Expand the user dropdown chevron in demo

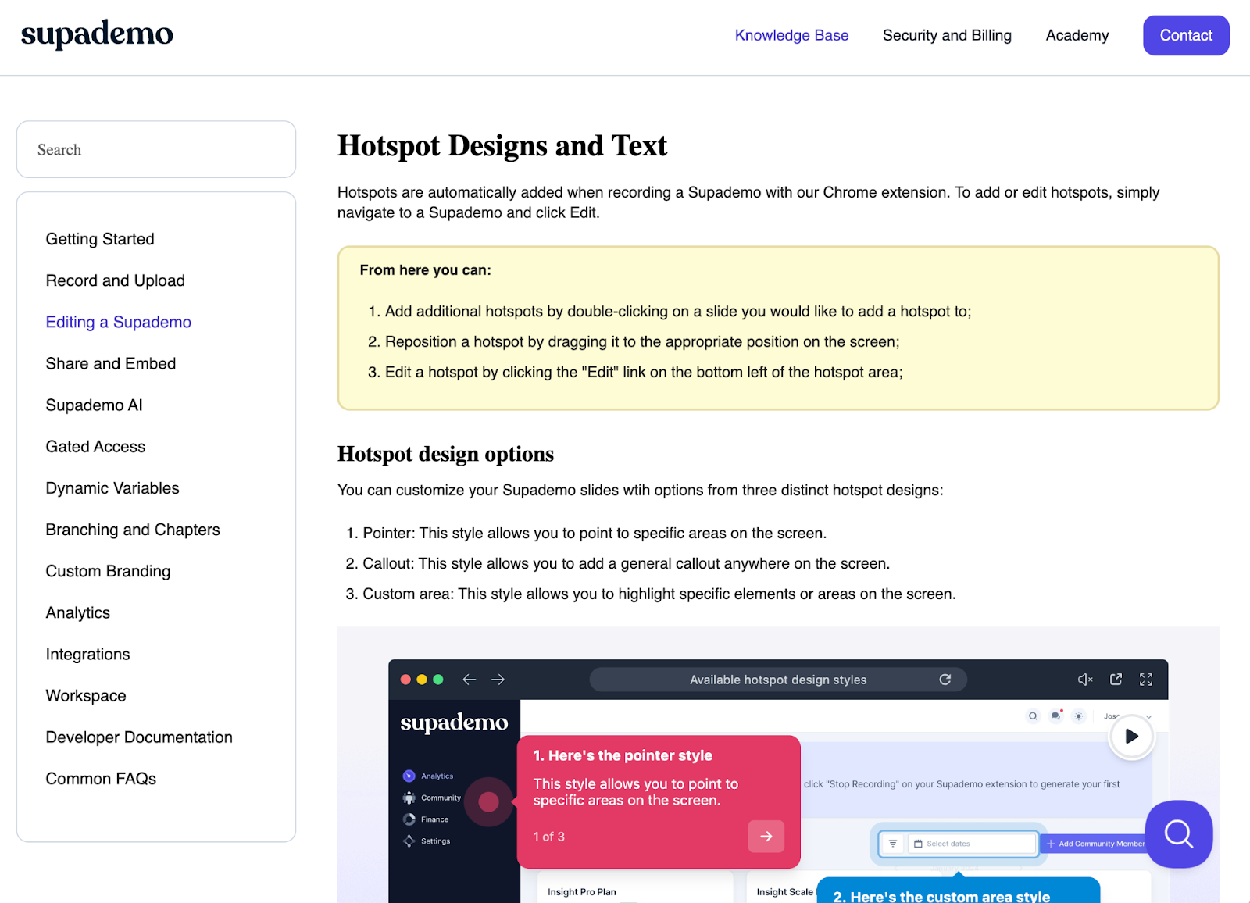(x=1148, y=716)
